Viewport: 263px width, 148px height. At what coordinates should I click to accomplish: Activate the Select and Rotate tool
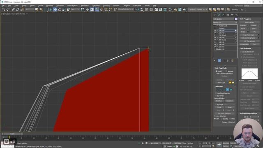point(60,9)
